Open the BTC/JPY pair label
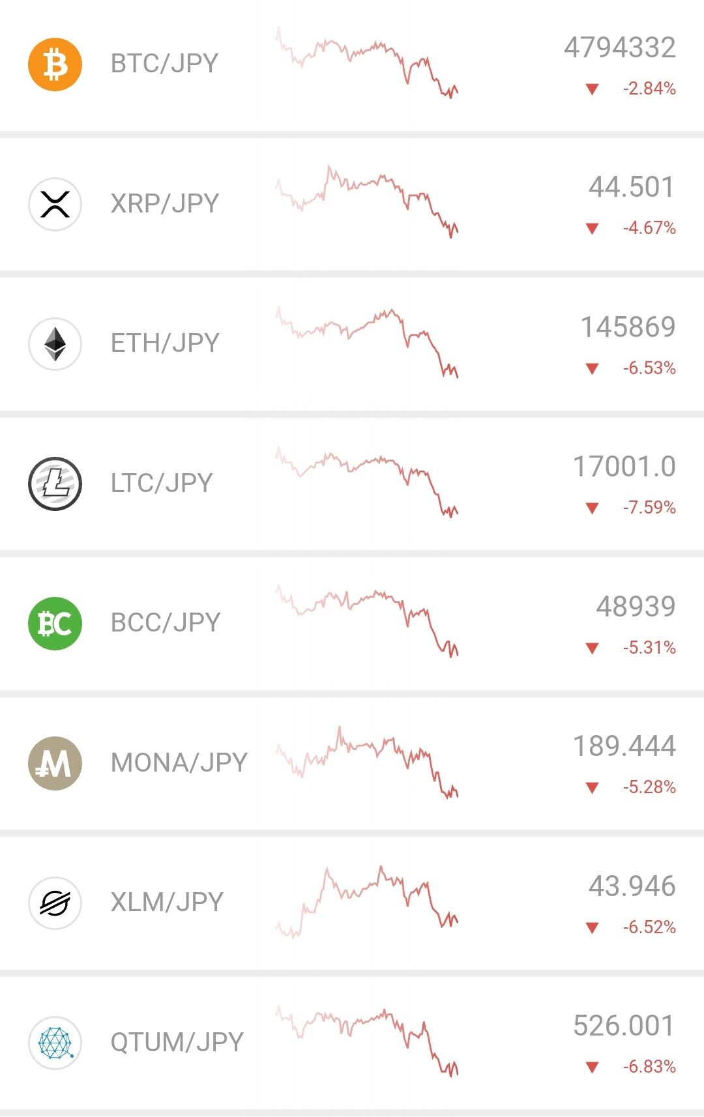The image size is (704, 1117). pos(164,64)
